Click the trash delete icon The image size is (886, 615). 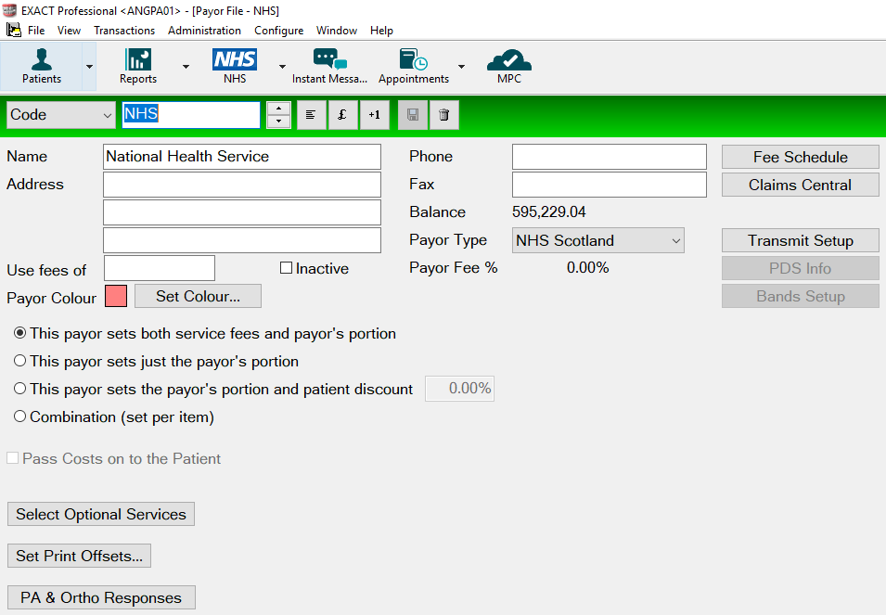(x=444, y=115)
